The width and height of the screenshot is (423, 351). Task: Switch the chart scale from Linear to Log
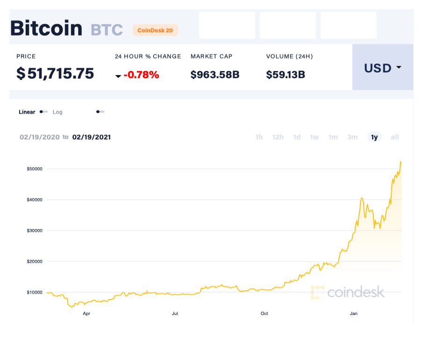pos(57,112)
